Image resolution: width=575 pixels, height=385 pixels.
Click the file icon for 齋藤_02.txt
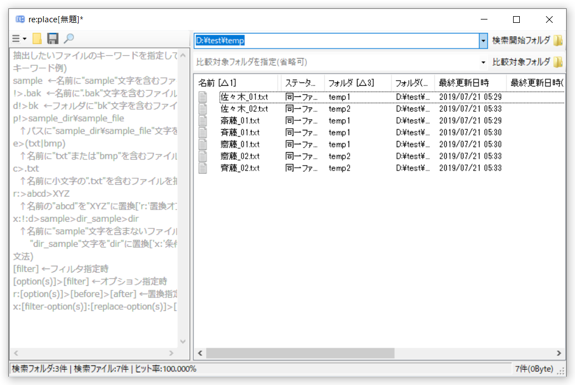tap(203, 156)
